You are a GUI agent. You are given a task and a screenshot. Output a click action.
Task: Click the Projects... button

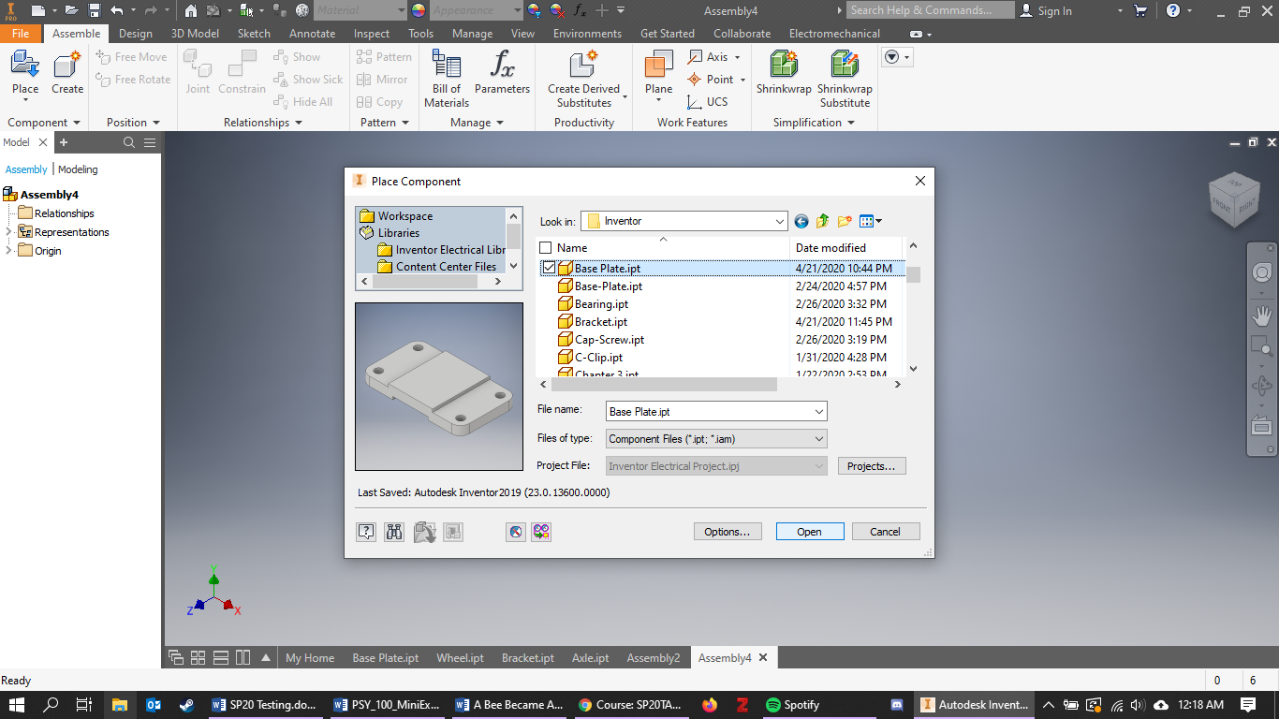click(x=871, y=466)
